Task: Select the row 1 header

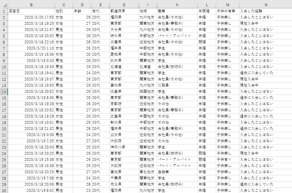Action: 4,11
